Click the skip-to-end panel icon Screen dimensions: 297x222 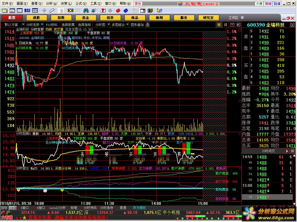(x=239, y=25)
